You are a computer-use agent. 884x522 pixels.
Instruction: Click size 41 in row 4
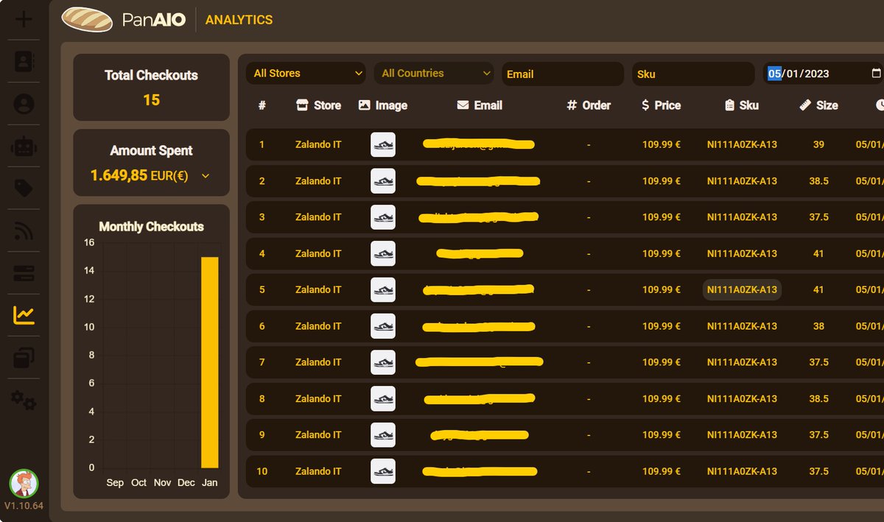click(818, 253)
